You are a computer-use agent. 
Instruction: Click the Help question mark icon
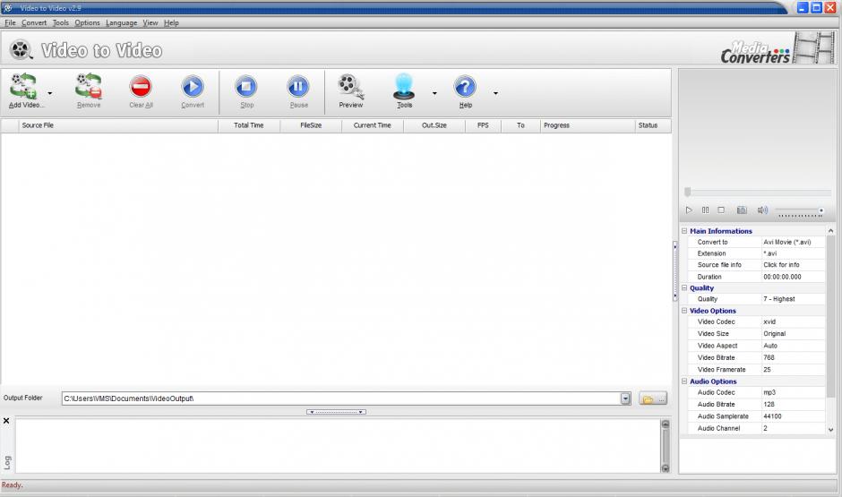point(465,86)
